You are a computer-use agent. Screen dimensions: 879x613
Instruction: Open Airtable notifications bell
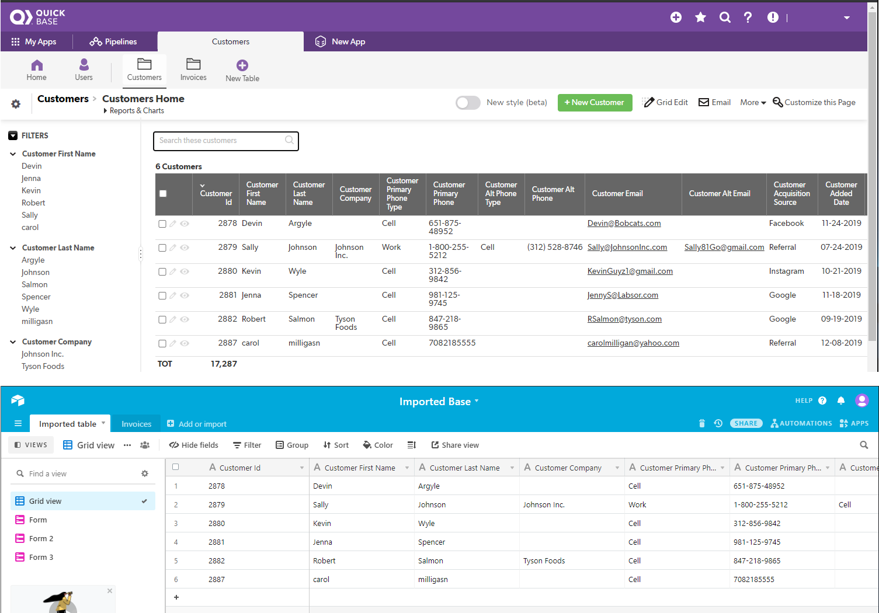coord(841,400)
